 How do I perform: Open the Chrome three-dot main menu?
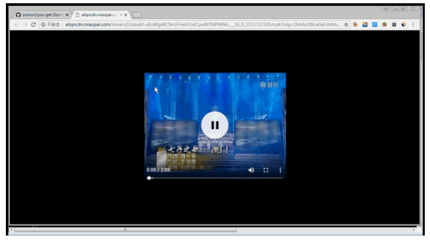(413, 24)
